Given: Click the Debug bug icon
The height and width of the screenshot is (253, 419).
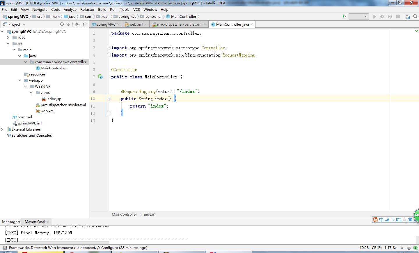Looking at the screenshot, I should click(x=382, y=17).
